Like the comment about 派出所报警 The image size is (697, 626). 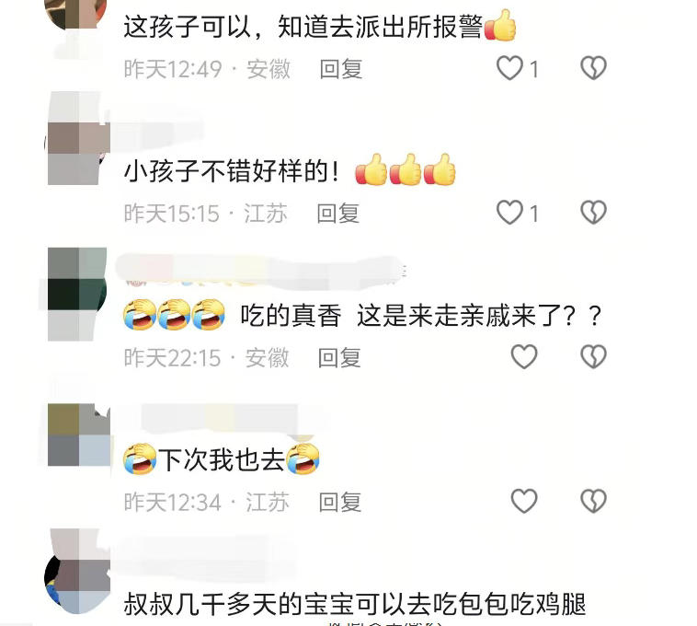pyautogui.click(x=509, y=68)
